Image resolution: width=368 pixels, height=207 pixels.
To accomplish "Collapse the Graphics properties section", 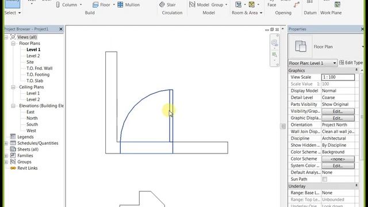I will click(x=356, y=70).
